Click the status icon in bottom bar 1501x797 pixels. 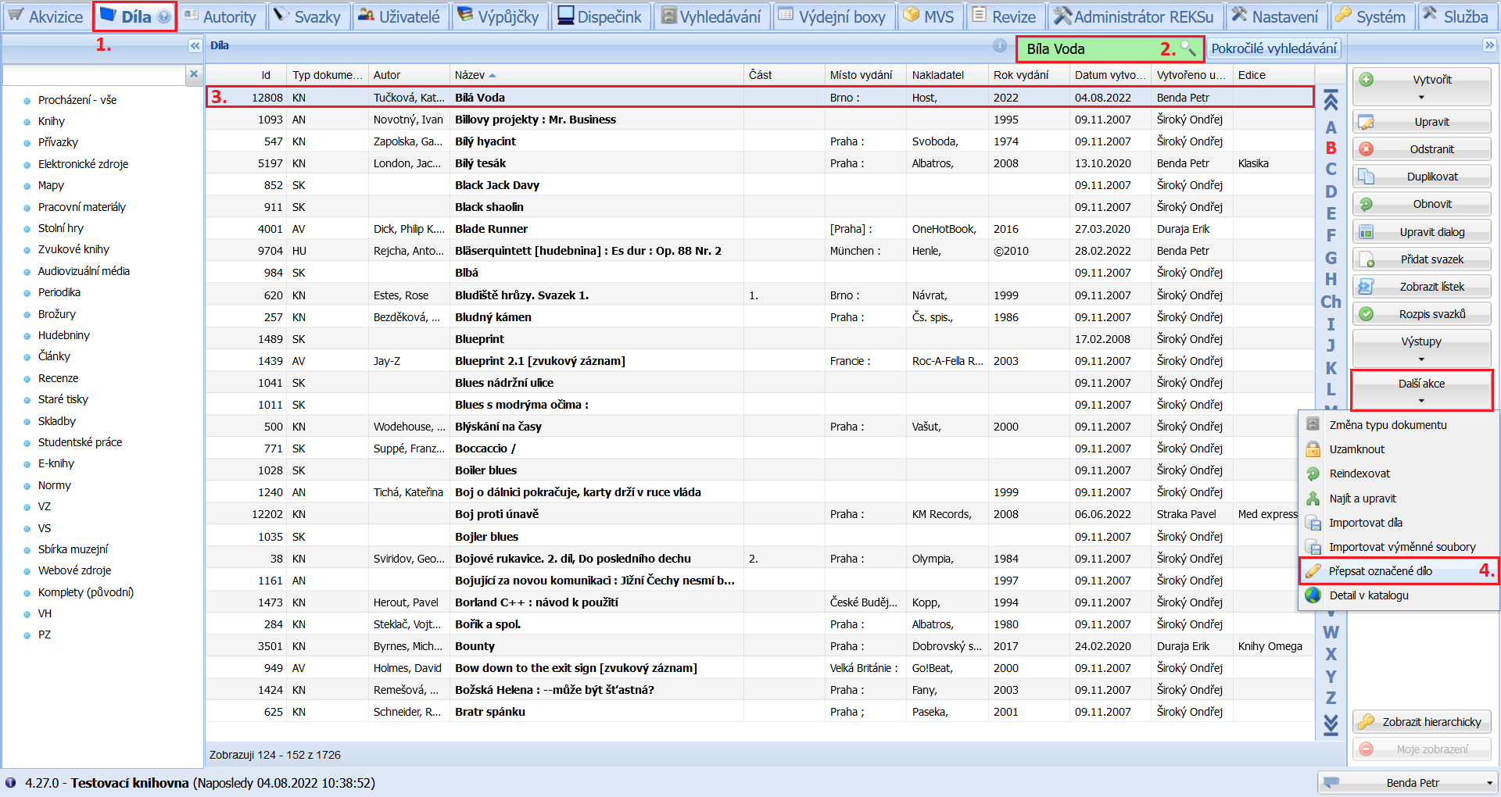tap(10, 782)
